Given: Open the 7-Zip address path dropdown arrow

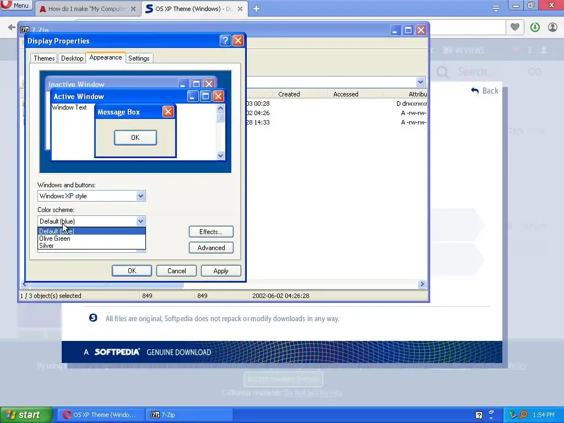Looking at the screenshot, I should 420,82.
